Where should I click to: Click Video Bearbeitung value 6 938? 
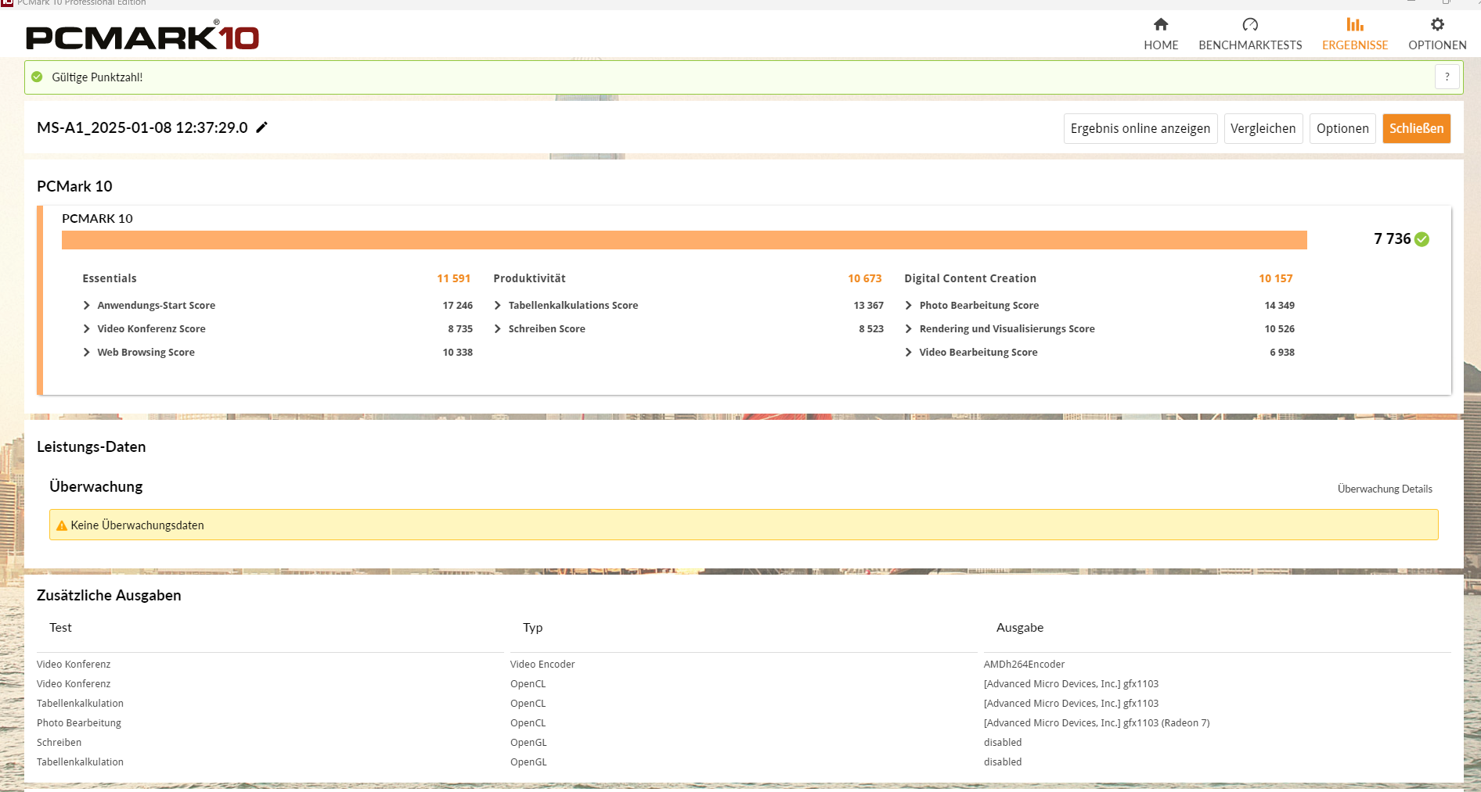pos(1282,353)
